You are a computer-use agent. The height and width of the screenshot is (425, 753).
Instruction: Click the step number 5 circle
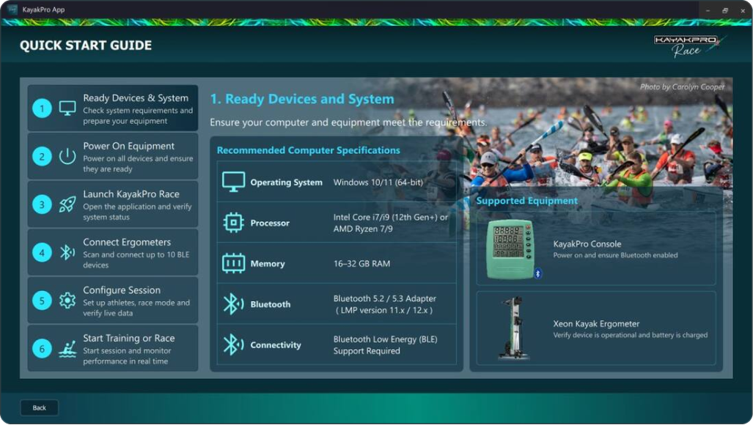(42, 300)
